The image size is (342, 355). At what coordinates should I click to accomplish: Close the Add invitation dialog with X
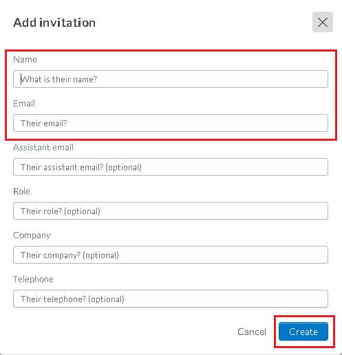coord(323,22)
